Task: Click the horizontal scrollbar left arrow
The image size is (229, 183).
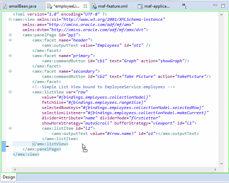Action: (15, 170)
